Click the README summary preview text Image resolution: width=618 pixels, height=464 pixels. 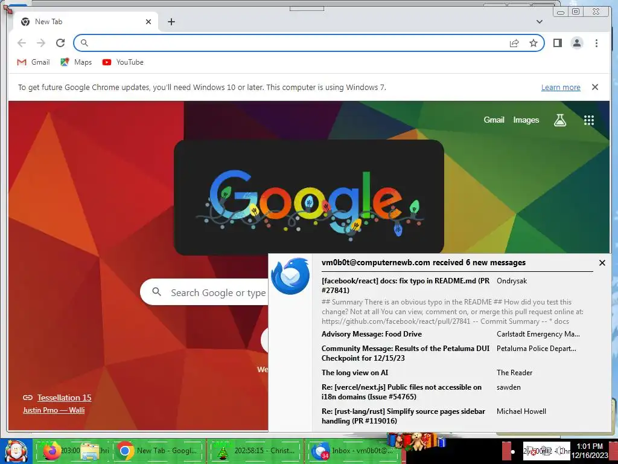(x=453, y=312)
